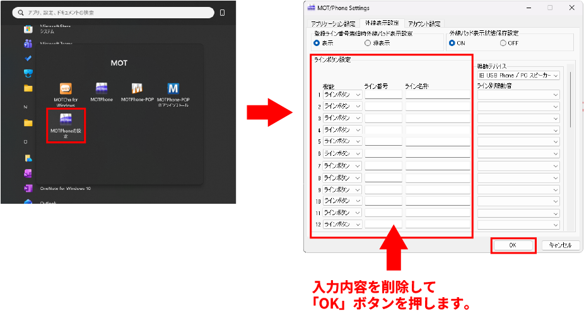Choose OFF for pad display state saving
This screenshot has height=323, width=584.
pyautogui.click(x=503, y=44)
